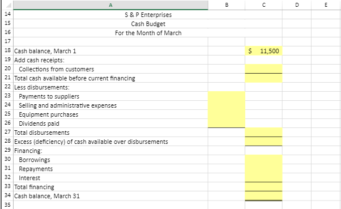Select 'Financing:' label
341x209 pixels.
[x=28, y=151]
